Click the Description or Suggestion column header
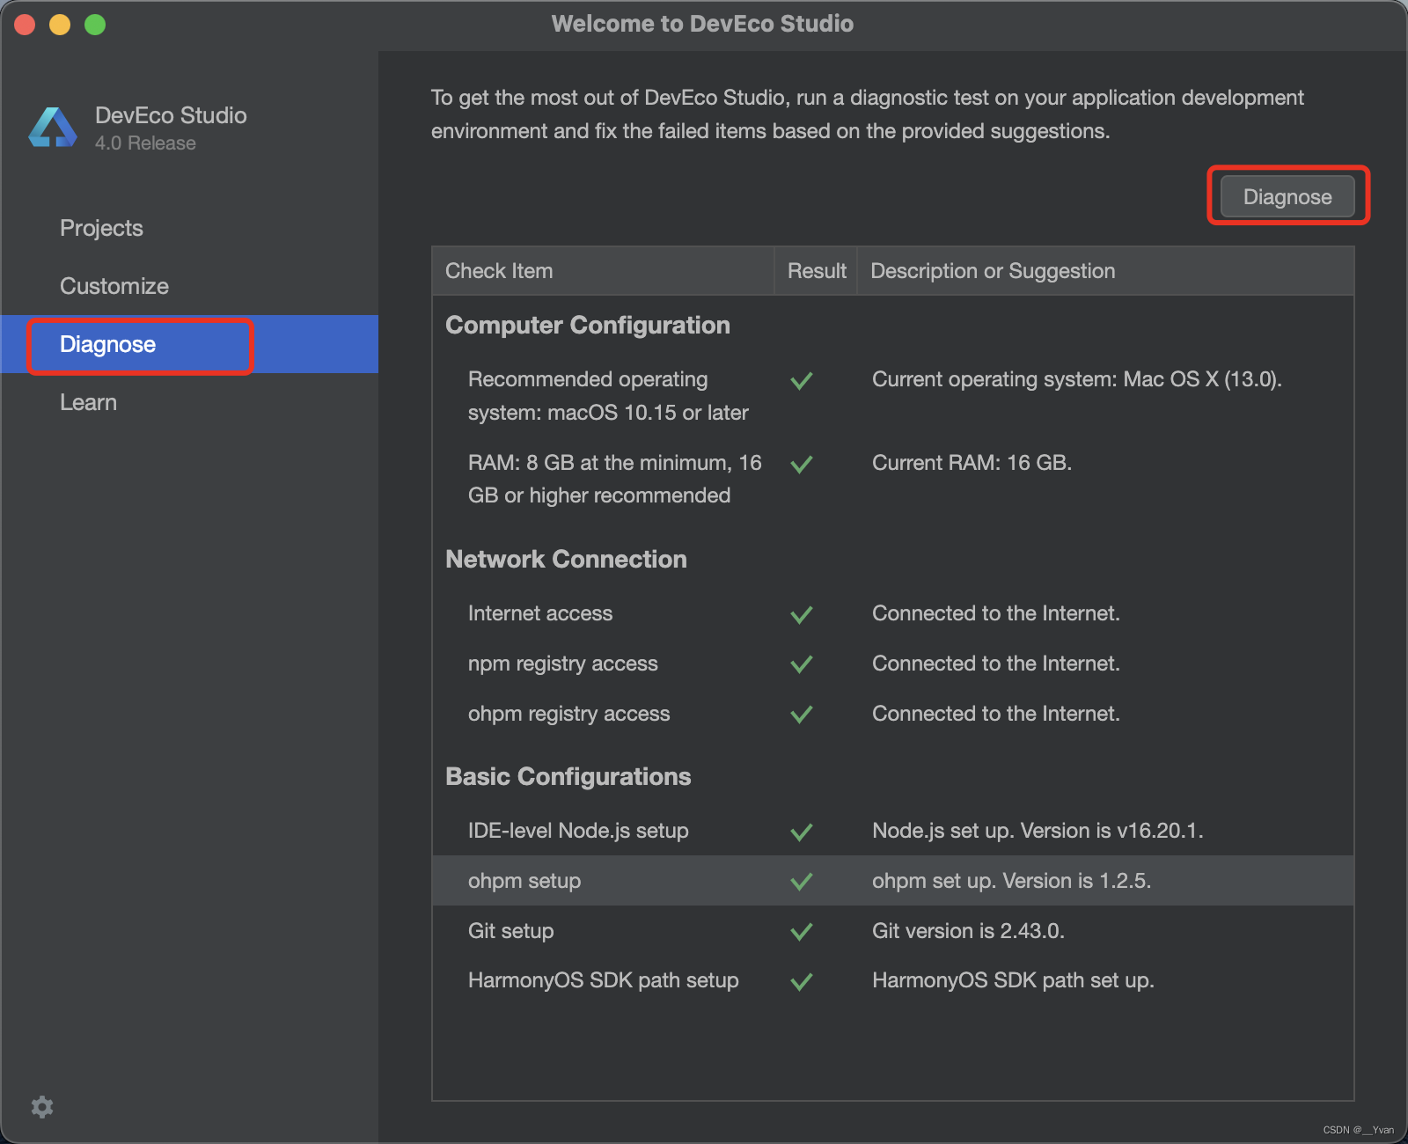1408x1144 pixels. pyautogui.click(x=1105, y=271)
